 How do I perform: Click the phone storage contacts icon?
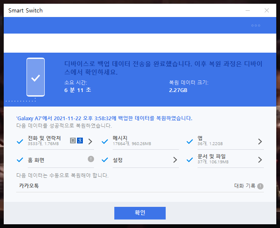click(x=72, y=141)
